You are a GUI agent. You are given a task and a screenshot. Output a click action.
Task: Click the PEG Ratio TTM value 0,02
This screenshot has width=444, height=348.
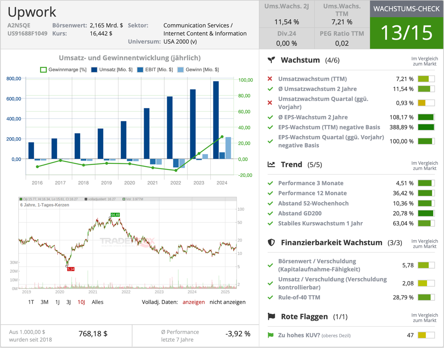point(342,43)
